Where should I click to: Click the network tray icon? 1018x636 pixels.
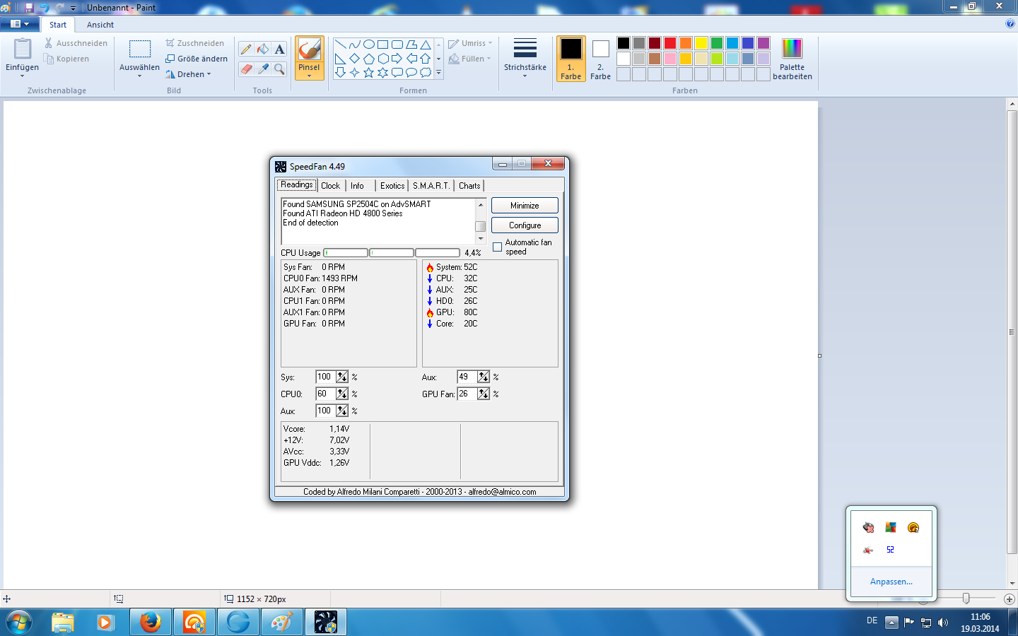(x=926, y=623)
